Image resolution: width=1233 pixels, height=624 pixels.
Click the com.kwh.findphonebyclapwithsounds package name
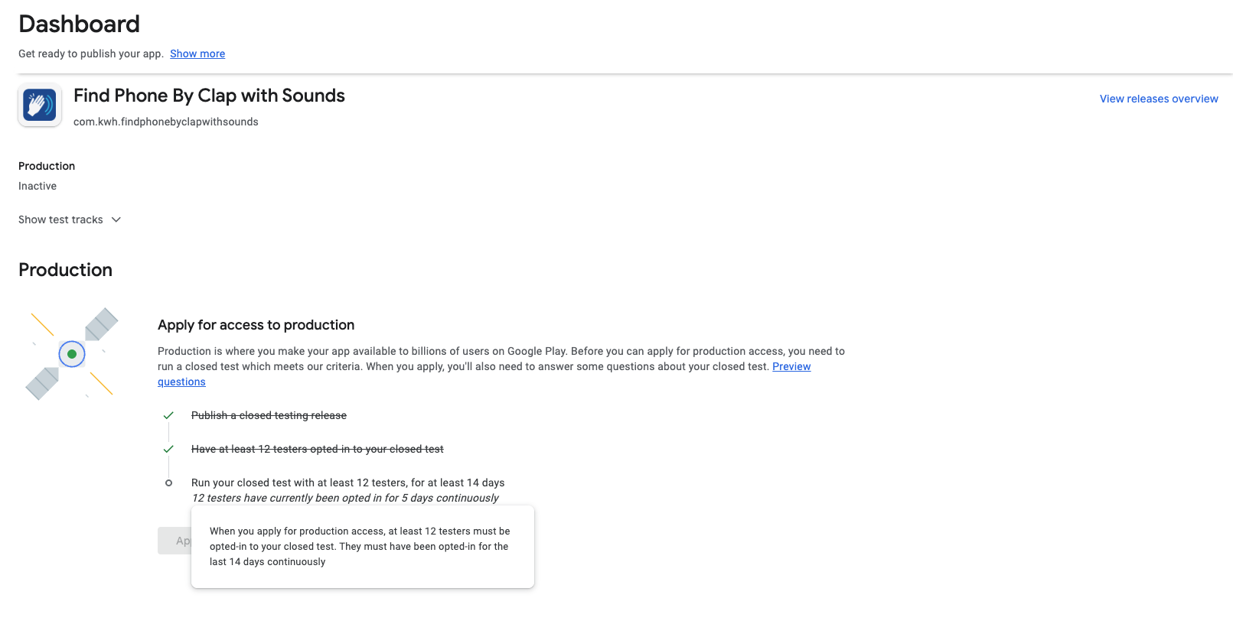(x=165, y=122)
